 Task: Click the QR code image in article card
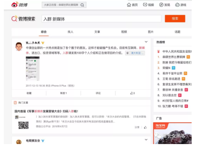23,125
